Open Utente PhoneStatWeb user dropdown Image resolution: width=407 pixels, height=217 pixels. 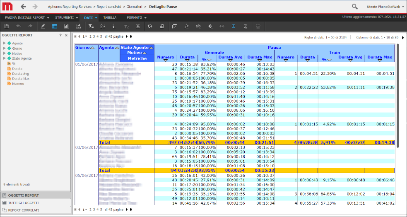point(403,7)
